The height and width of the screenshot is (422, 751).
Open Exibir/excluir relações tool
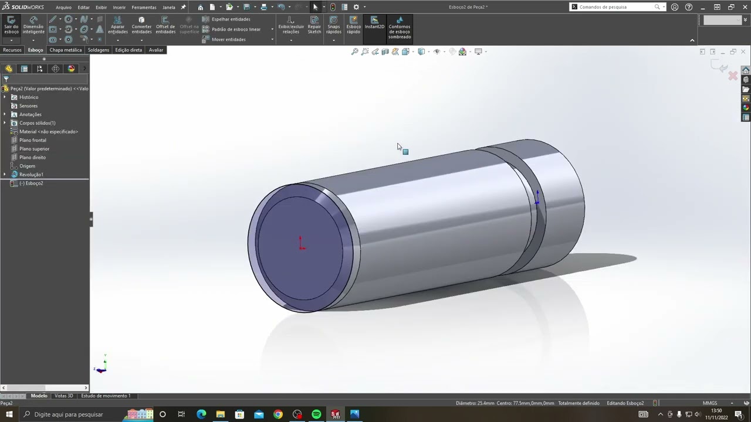click(291, 25)
